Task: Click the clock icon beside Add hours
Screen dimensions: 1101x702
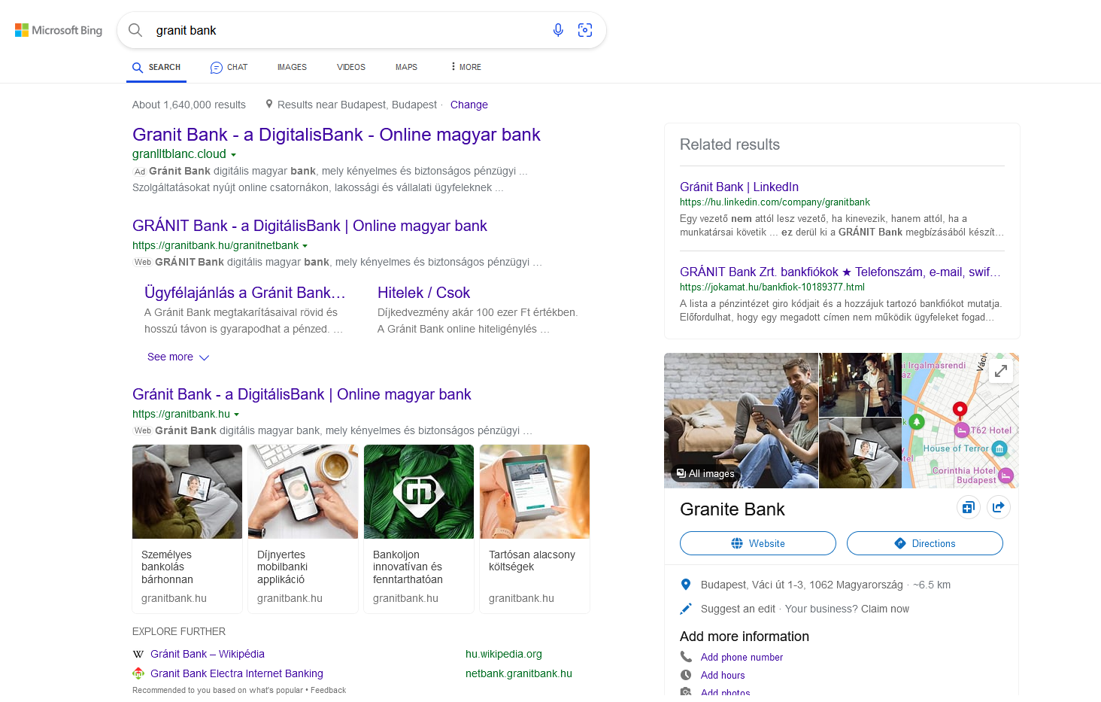Action: (686, 675)
